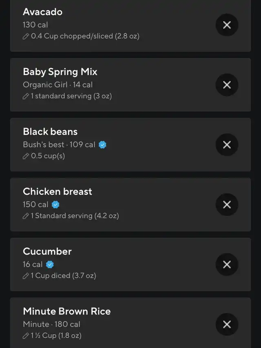Click the Minute Brown Rice pencil icon
261x348 pixels.
[x=26, y=336]
